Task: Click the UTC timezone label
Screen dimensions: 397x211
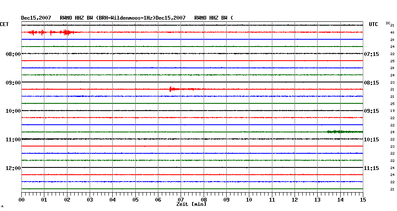Action: (x=374, y=24)
